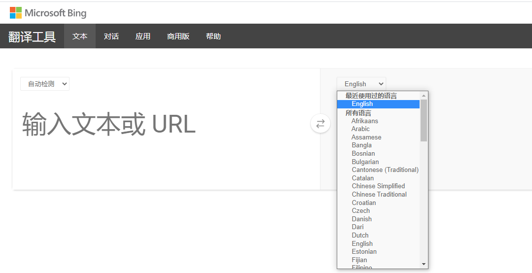
Task: Click the scroll up arrow of language list
Action: (x=424, y=95)
